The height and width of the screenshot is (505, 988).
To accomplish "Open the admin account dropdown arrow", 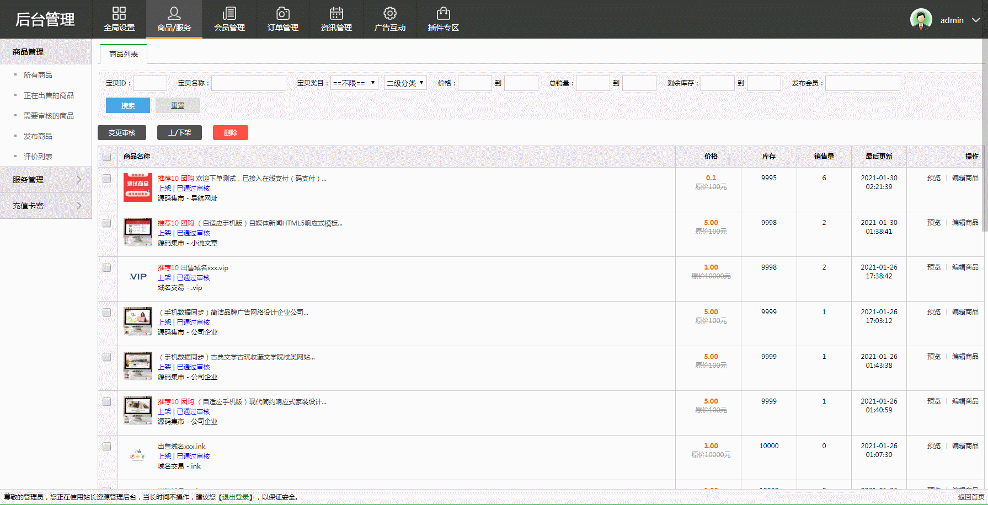I will click(x=975, y=20).
